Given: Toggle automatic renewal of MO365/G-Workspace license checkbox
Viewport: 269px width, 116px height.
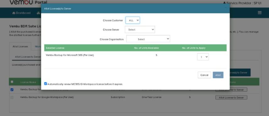Looking at the screenshot, I should click(46, 84).
